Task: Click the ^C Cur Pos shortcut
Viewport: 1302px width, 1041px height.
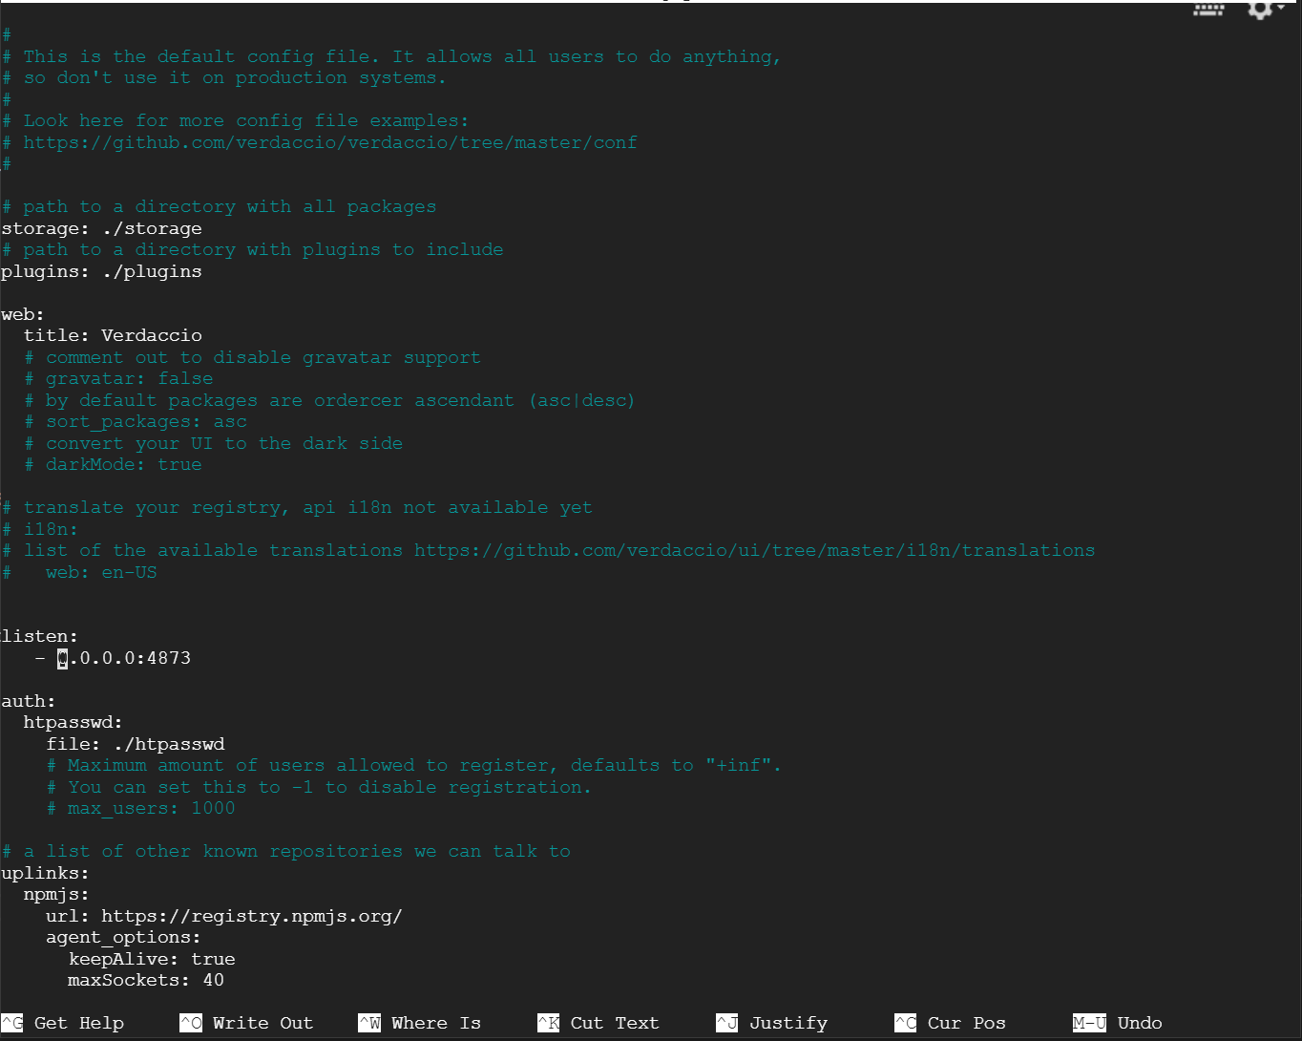Action: tap(951, 1023)
